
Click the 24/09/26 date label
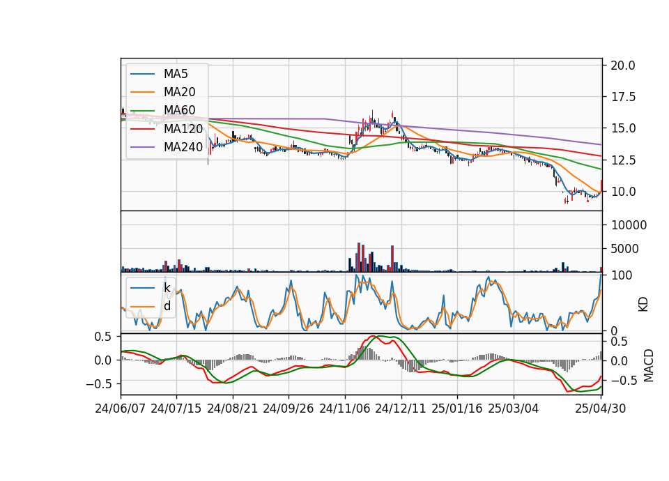pyautogui.click(x=289, y=409)
